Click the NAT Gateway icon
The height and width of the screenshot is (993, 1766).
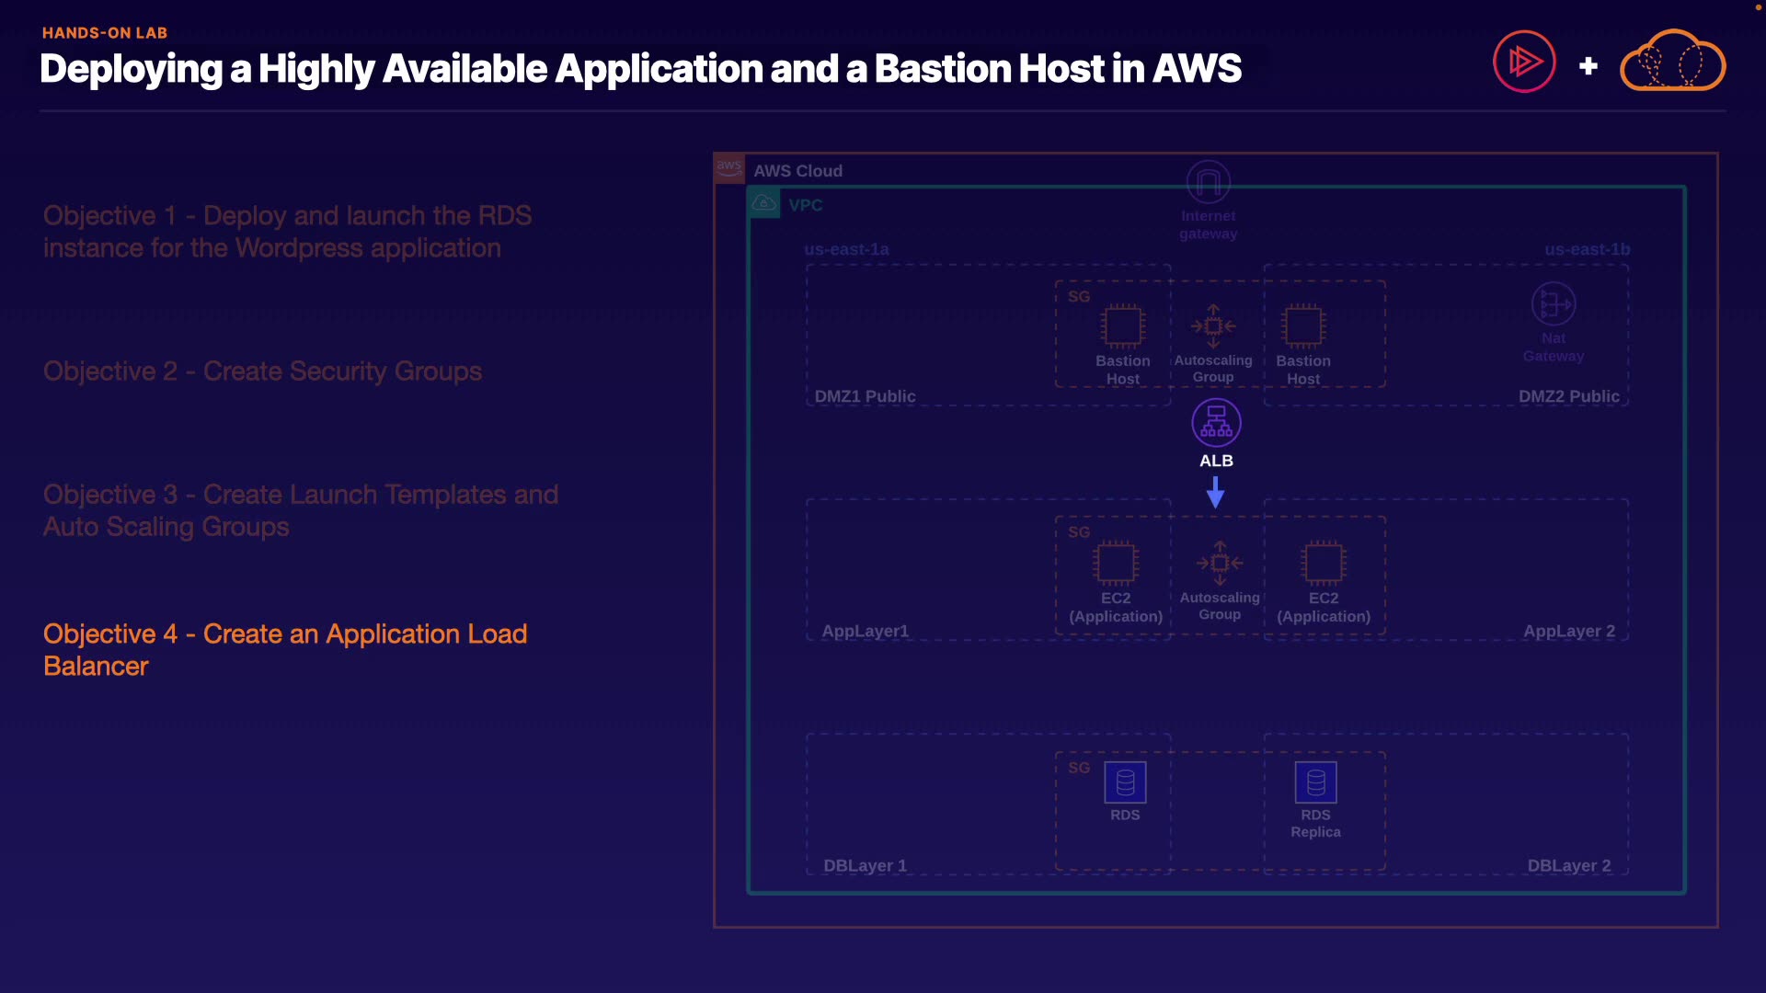click(1553, 303)
